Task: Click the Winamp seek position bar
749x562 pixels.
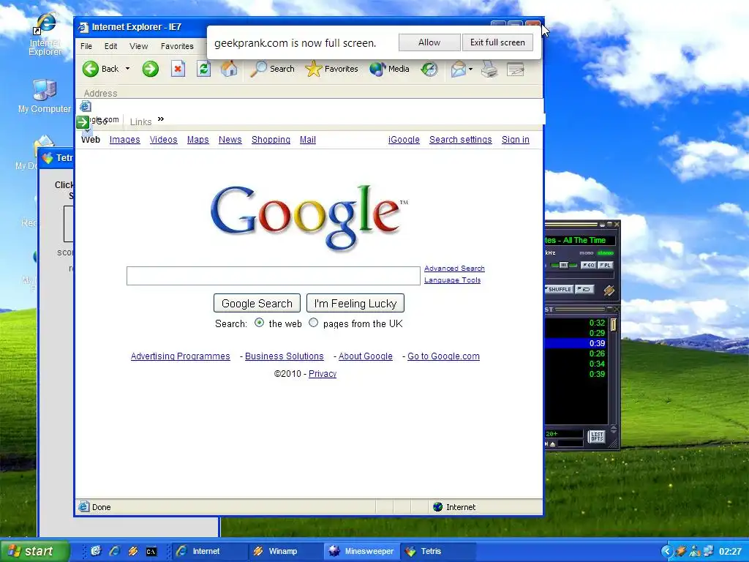Action: click(579, 276)
